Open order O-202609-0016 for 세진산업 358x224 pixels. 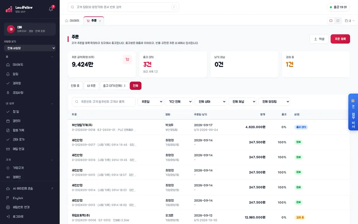[x=209, y=157]
